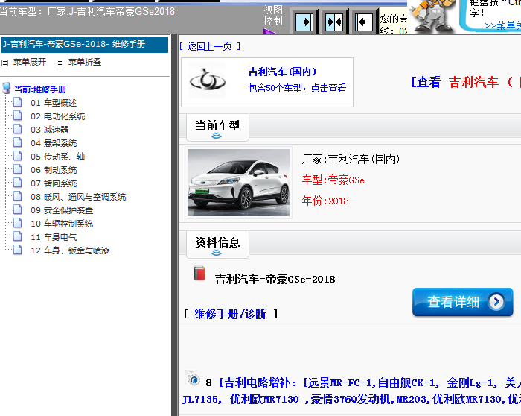Screen dimensions: 521x416
Task: Open tree item 02 电动化系统
Action: 58,116
